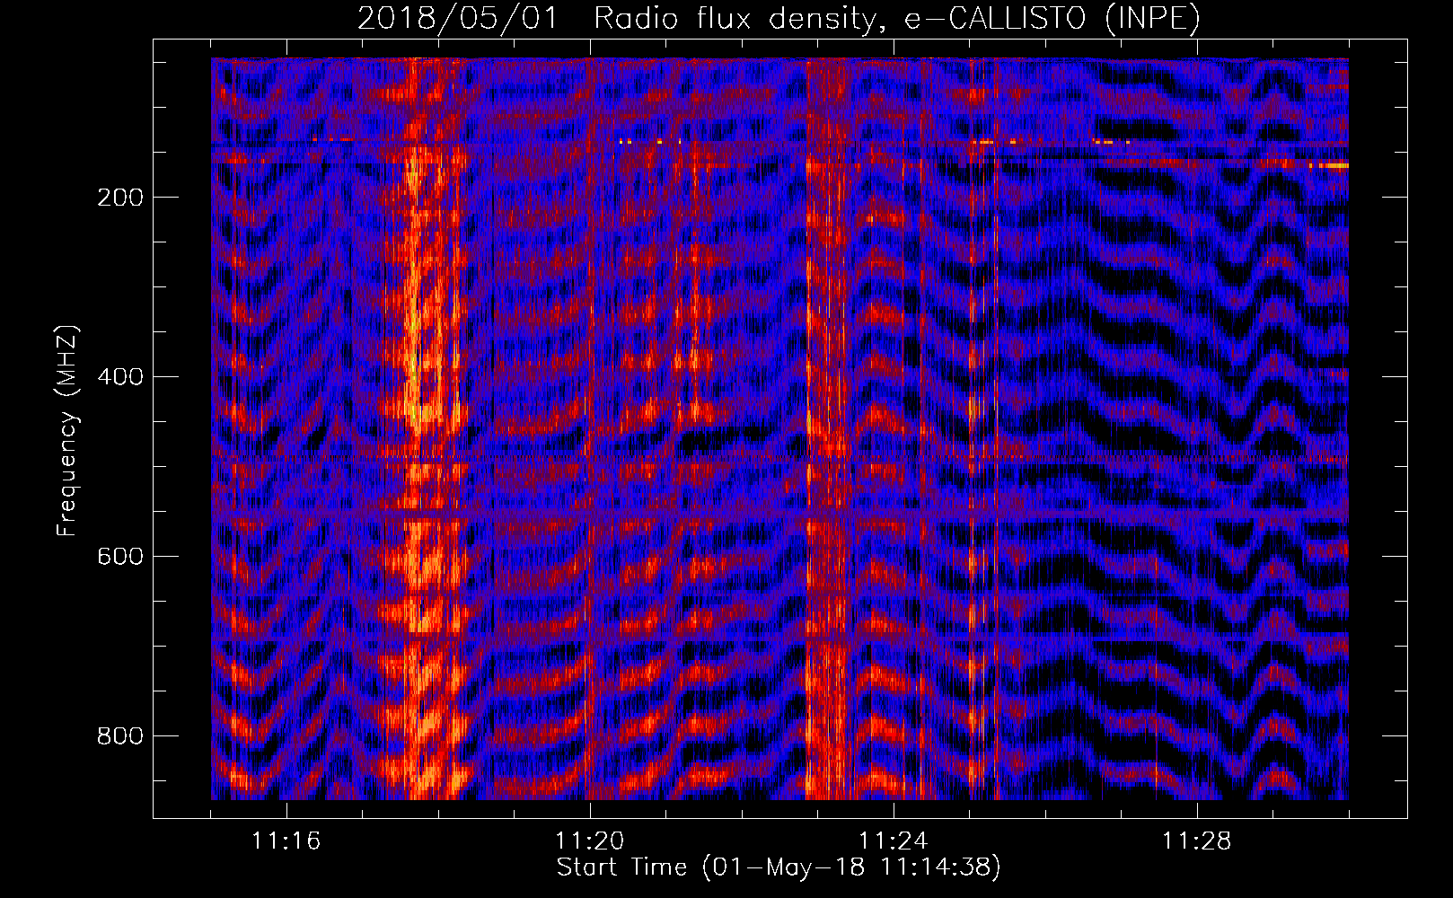Screen dimensions: 1453x898
Task: Click the '400' frequency tick label
Action: point(120,377)
